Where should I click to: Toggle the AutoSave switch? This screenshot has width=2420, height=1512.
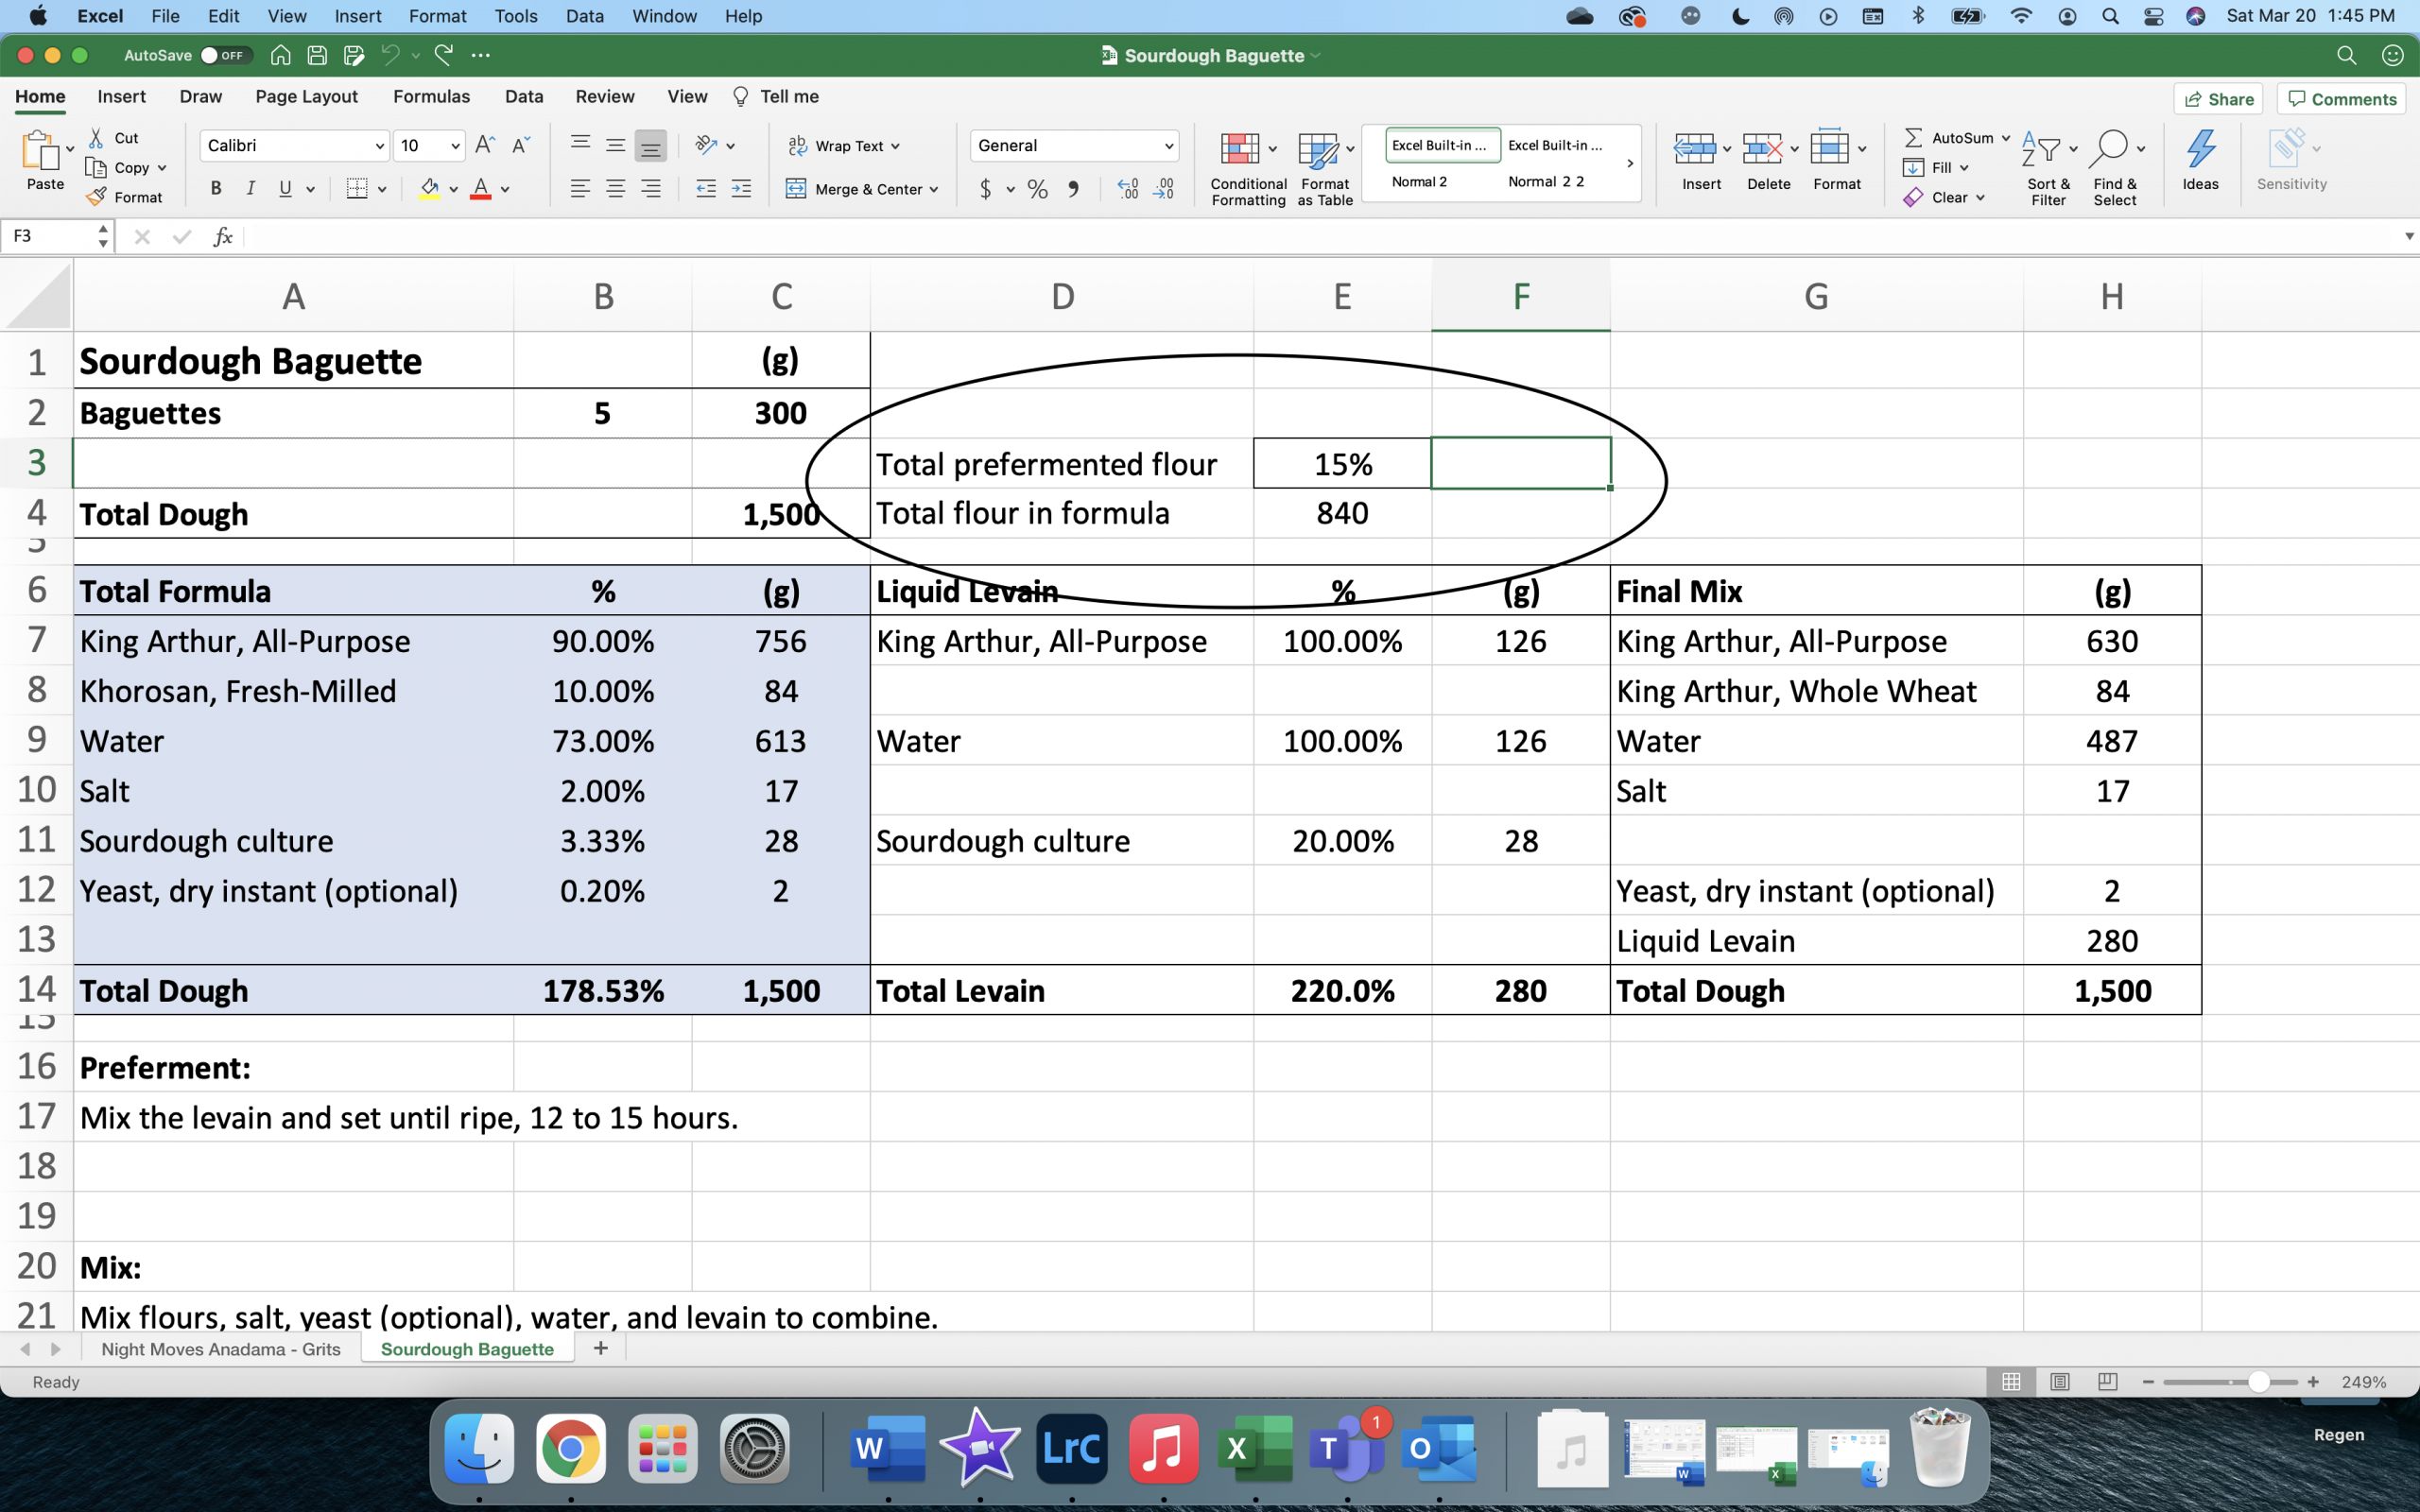pos(223,55)
